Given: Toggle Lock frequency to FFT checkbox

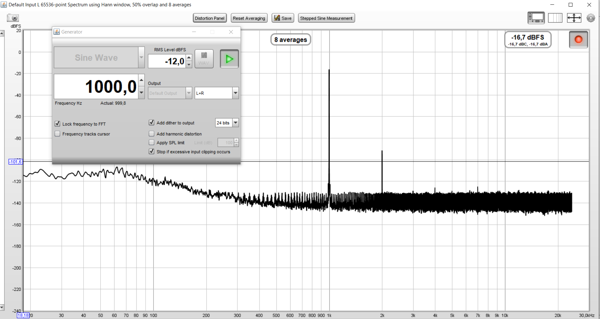Looking at the screenshot, I should 58,124.
